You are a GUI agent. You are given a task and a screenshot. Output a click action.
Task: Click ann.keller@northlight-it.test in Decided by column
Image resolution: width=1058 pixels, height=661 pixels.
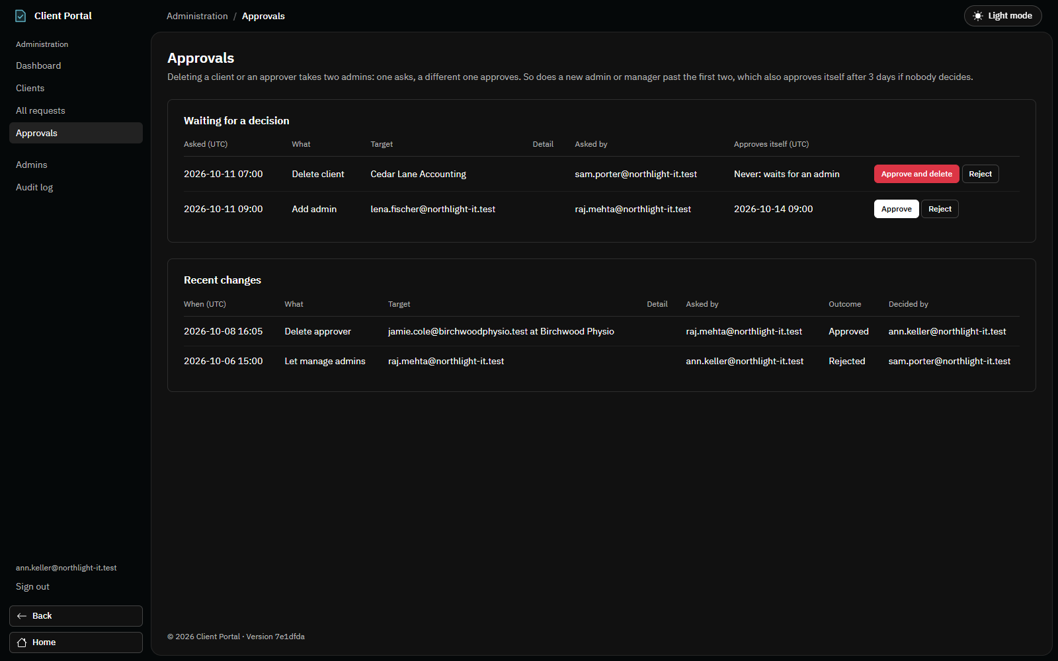(947, 331)
